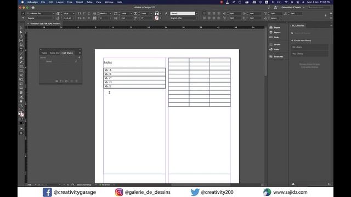Select Align Left paragraph alignment
The width and height of the screenshot is (351, 197).
click(x=205, y=13)
